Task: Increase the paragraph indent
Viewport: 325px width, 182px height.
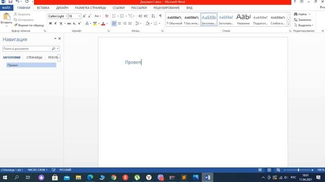Action: [x=146, y=16]
